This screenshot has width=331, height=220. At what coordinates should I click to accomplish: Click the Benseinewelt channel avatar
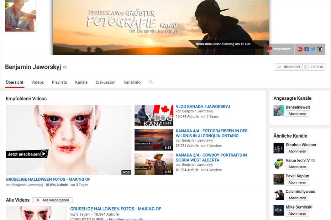pos(279,110)
